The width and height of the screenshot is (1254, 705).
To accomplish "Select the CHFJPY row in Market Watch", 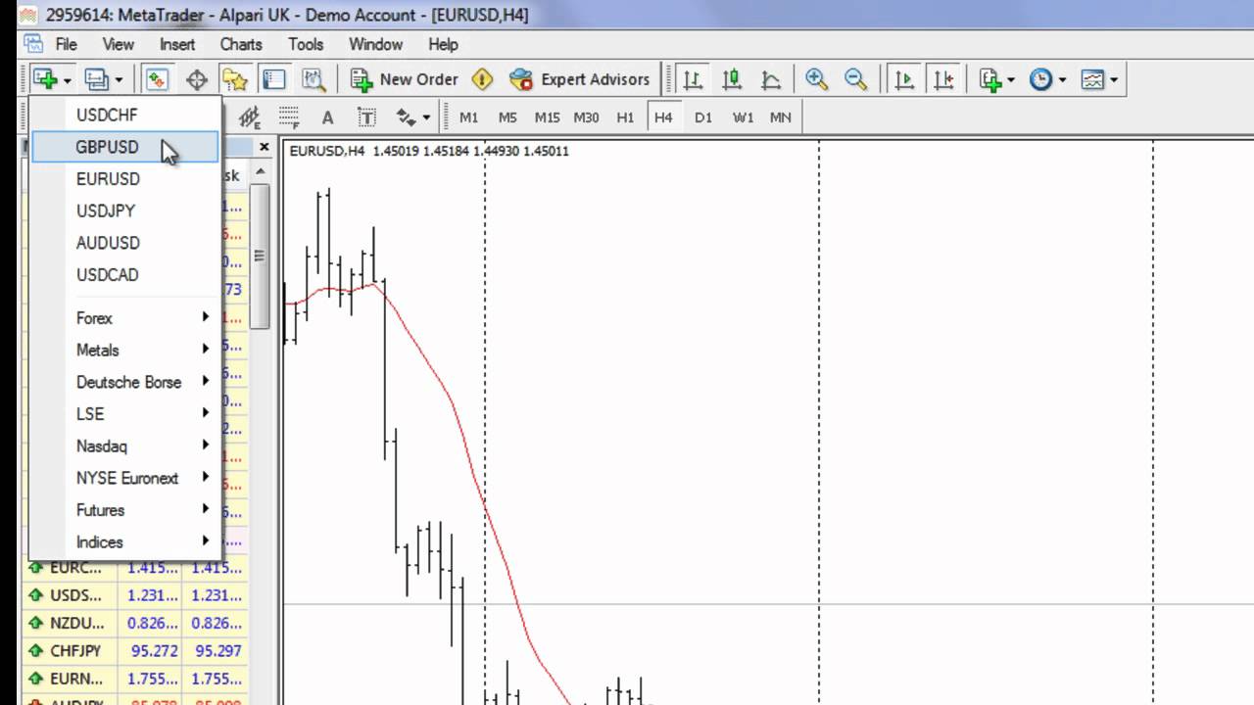I will pos(135,650).
